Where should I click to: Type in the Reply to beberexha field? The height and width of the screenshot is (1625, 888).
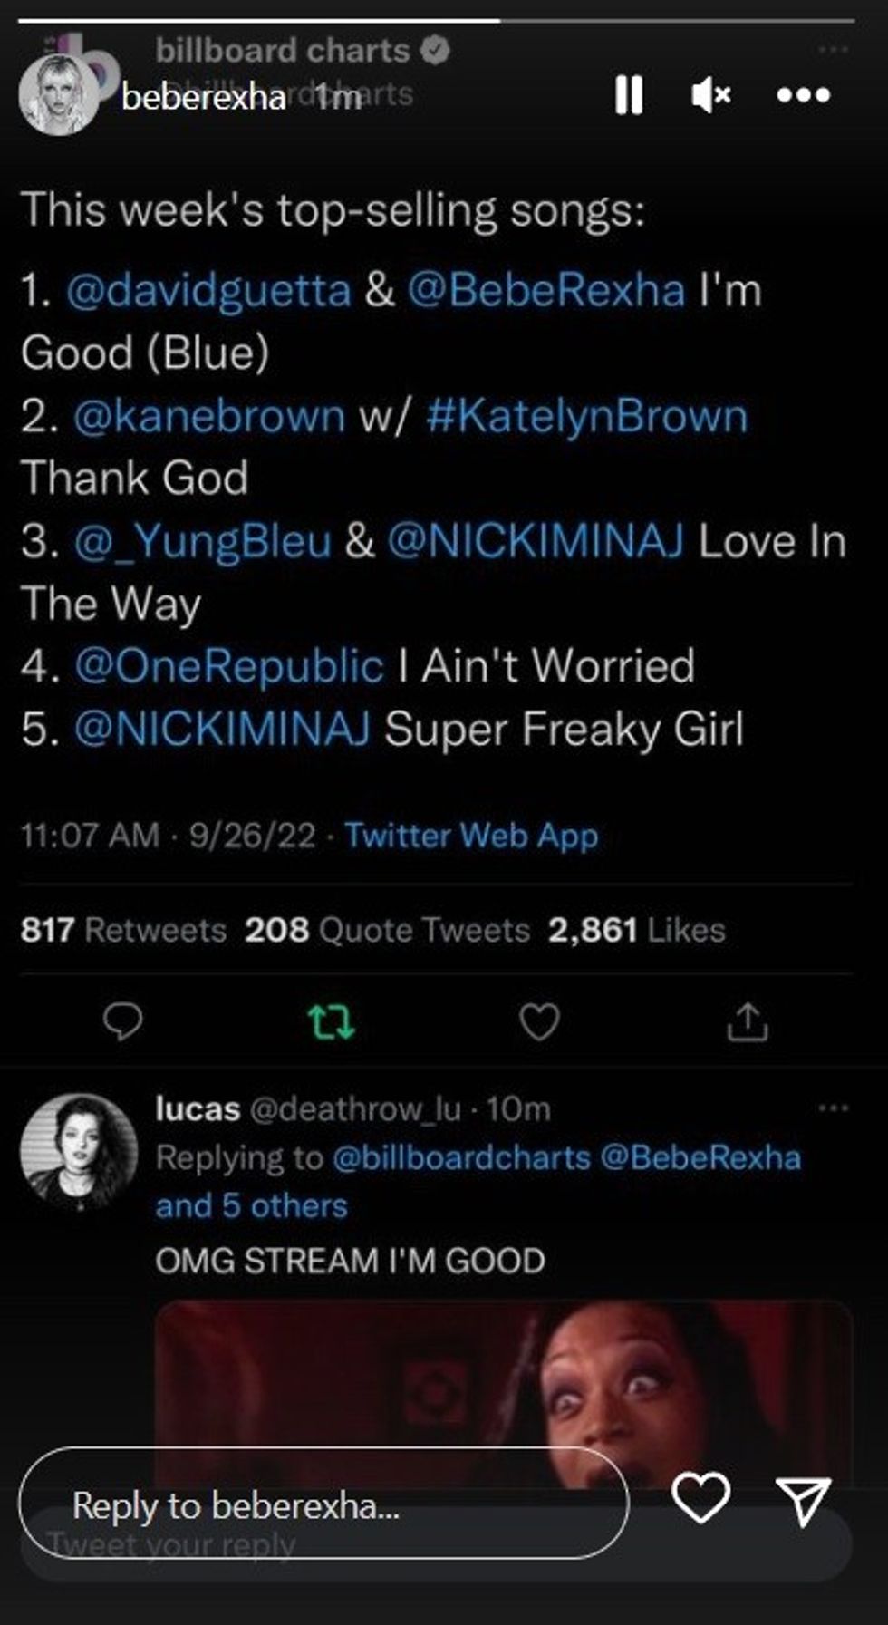pyautogui.click(x=322, y=1505)
